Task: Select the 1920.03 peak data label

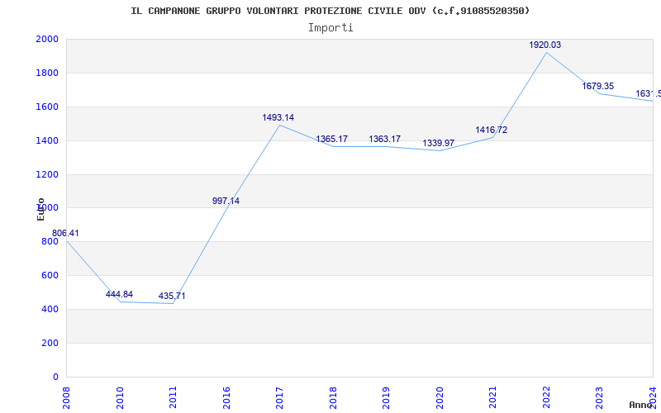Action: pos(545,45)
